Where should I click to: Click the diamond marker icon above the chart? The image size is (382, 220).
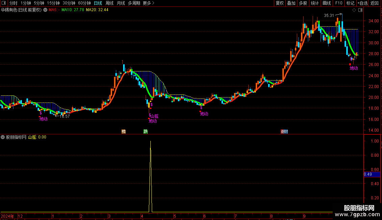coord(354,10)
